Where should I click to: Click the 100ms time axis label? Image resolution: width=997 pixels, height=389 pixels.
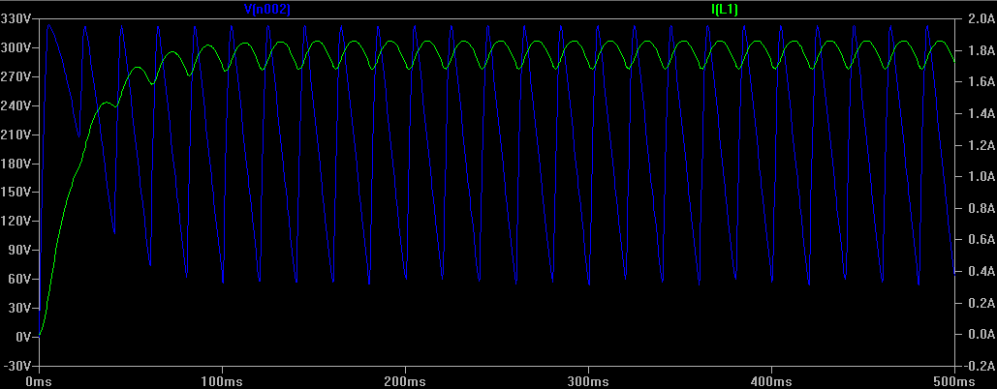click(x=222, y=380)
